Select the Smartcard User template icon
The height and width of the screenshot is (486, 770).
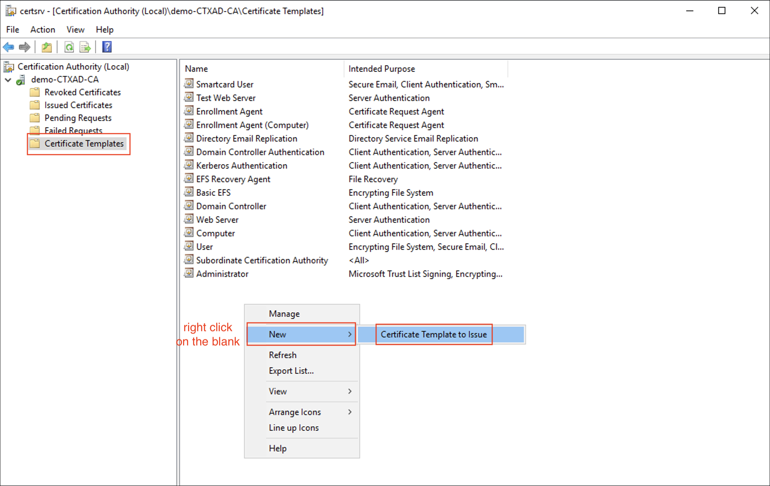click(x=189, y=84)
